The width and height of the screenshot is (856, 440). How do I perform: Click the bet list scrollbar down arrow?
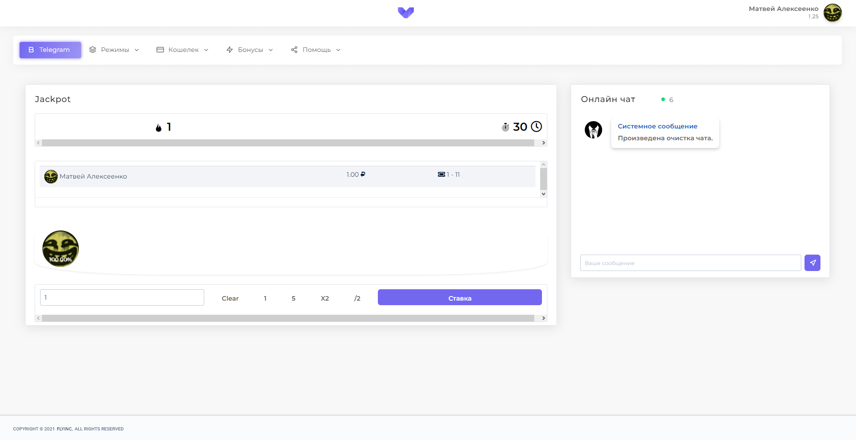543,194
